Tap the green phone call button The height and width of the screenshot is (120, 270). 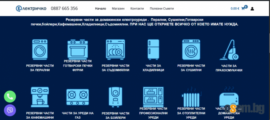click(10, 97)
